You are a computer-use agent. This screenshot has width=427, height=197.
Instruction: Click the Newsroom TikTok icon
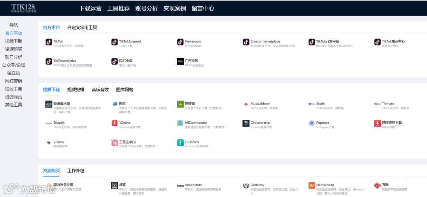coord(180,42)
